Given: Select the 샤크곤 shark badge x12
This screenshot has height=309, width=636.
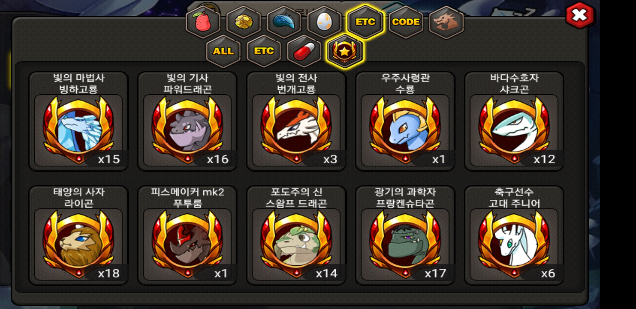Looking at the screenshot, I should coord(514,121).
